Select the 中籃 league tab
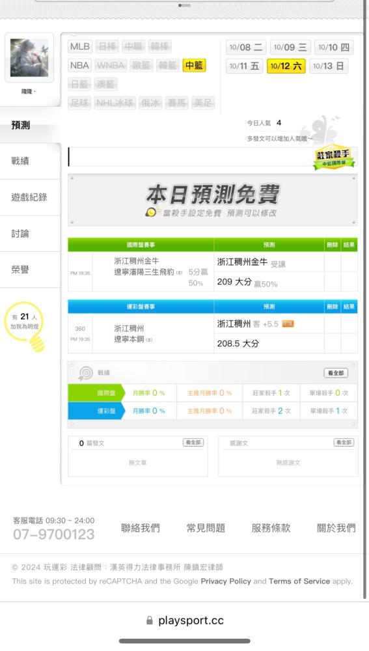 click(x=194, y=65)
